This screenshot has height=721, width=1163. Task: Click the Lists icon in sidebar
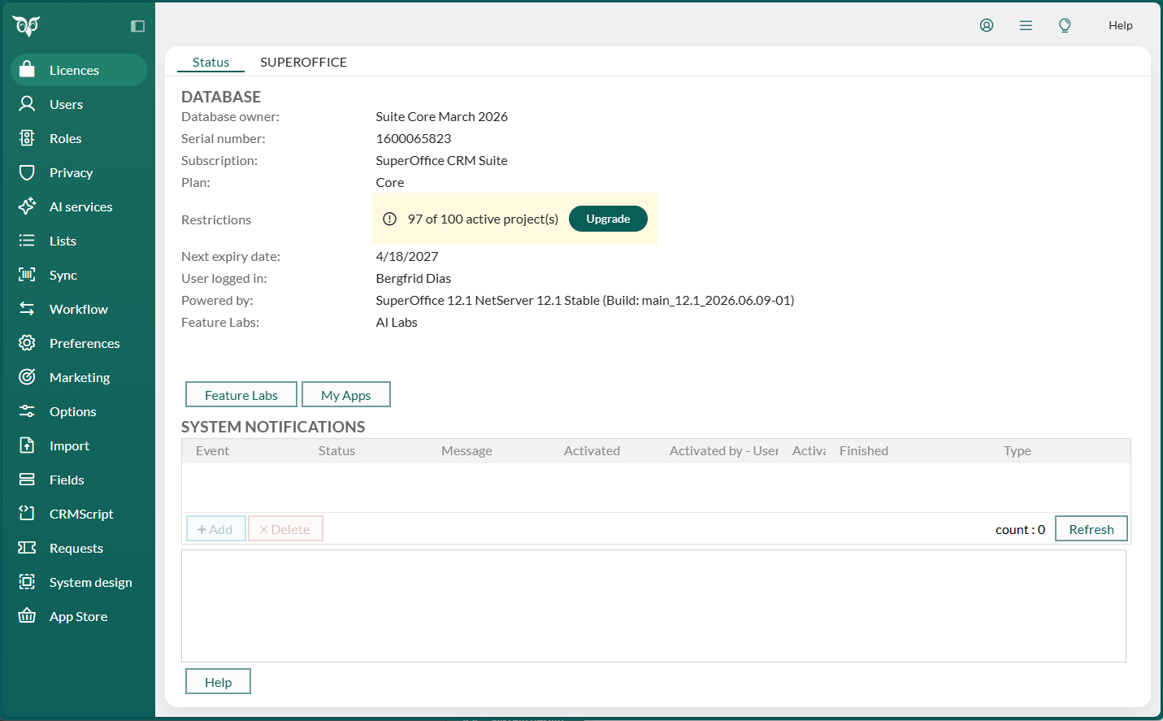coord(27,241)
